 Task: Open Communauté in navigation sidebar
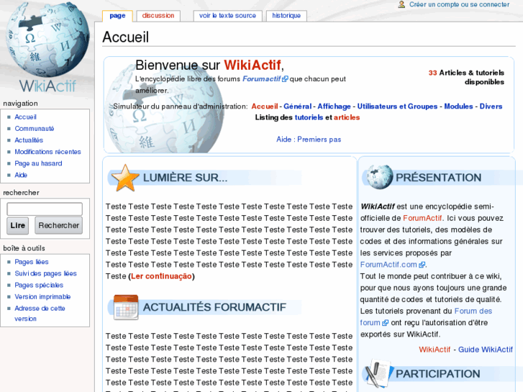tap(35, 129)
